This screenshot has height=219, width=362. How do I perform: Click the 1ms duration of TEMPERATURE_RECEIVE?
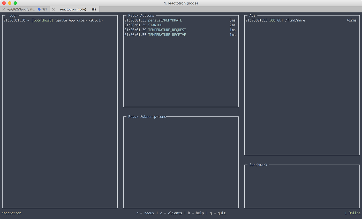point(232,35)
